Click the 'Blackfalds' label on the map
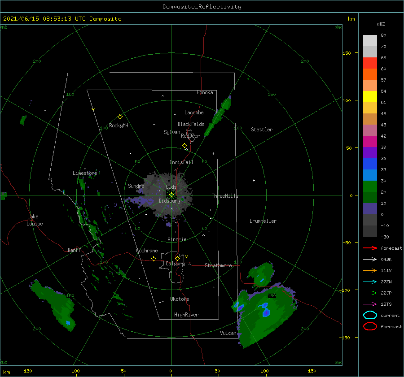The image size is (404, 377). pos(191,124)
